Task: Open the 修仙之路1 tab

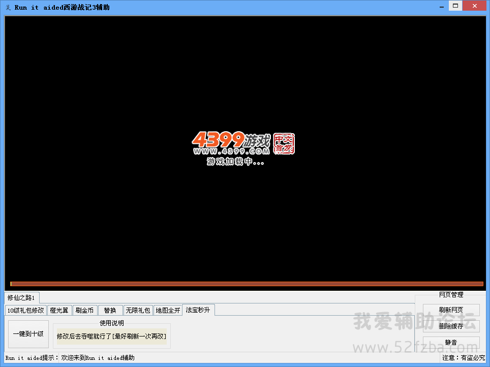Action: coord(21,297)
